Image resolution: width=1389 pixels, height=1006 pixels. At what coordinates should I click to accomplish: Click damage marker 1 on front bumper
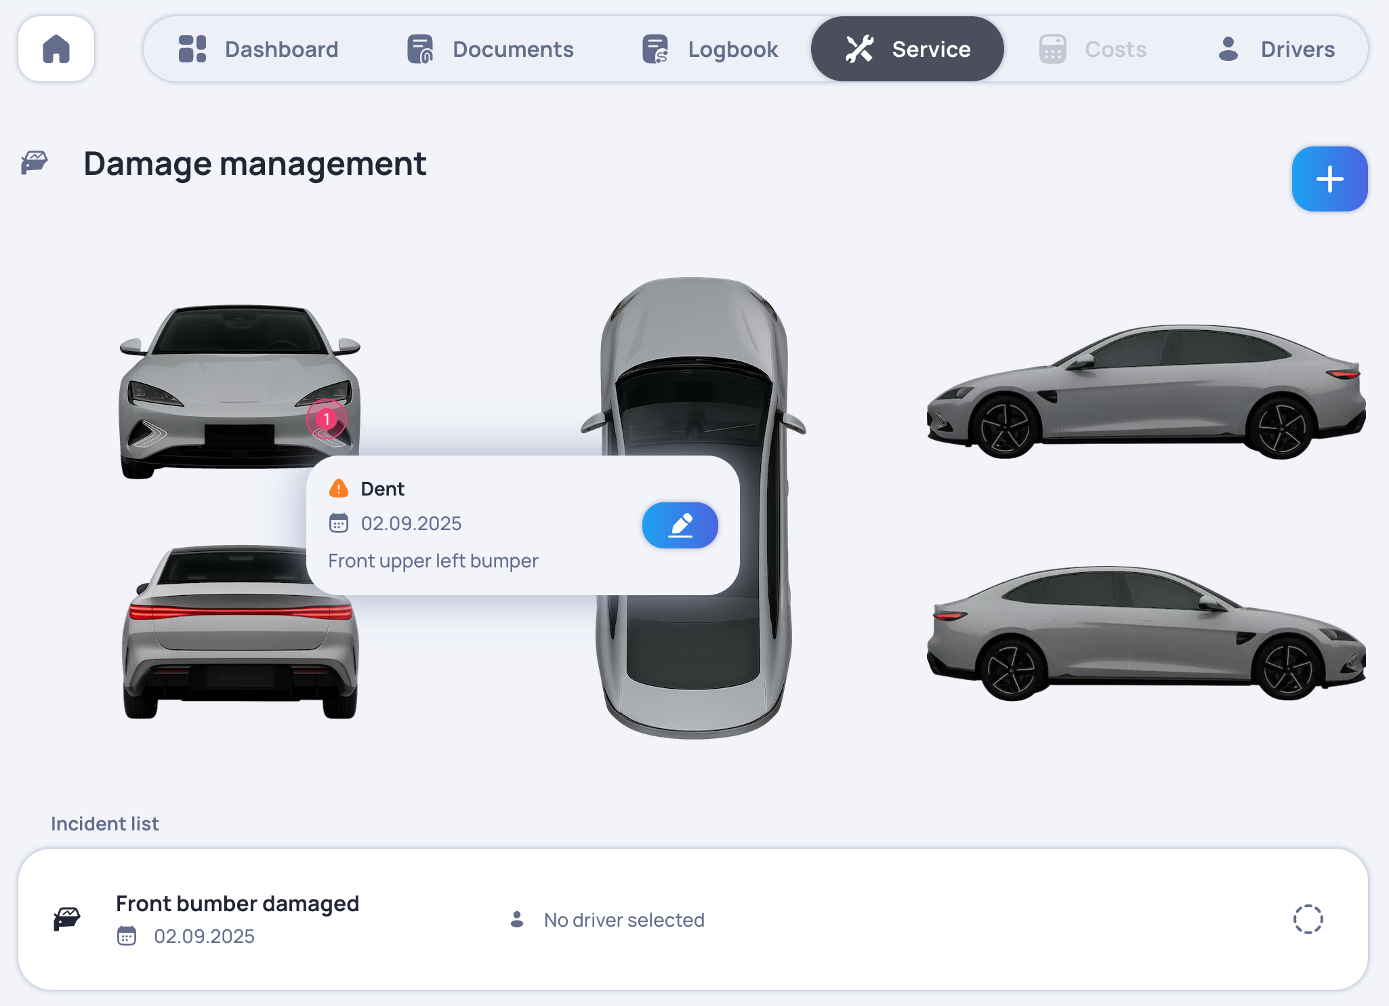point(327,419)
